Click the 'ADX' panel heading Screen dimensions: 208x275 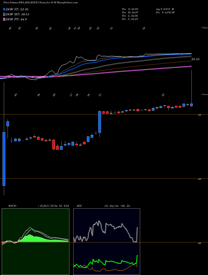[79, 206]
